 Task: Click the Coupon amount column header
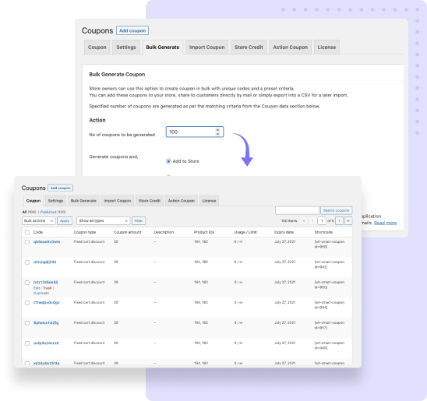coord(128,232)
